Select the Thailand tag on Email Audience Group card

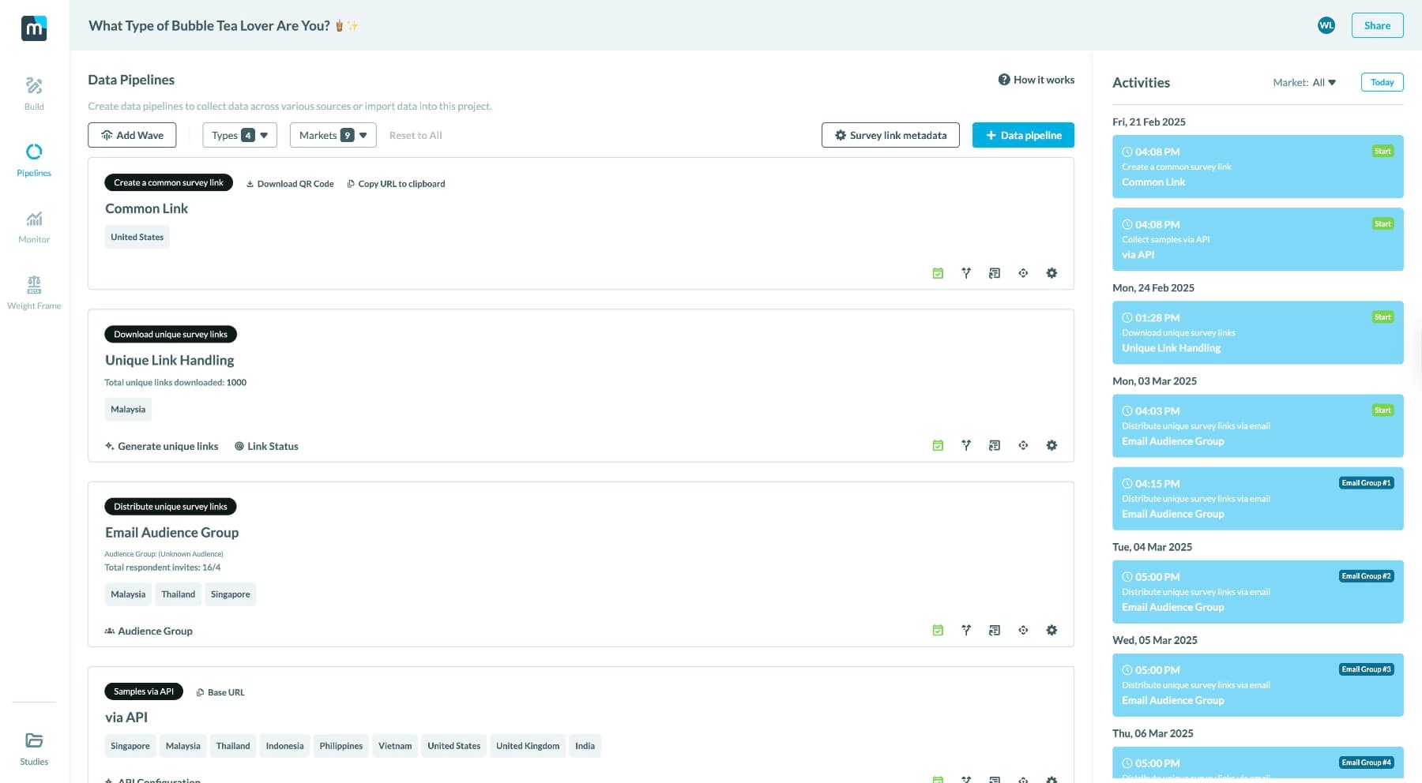[x=178, y=594]
